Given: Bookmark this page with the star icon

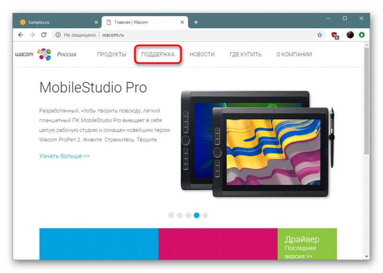Looking at the screenshot, I should 319,35.
